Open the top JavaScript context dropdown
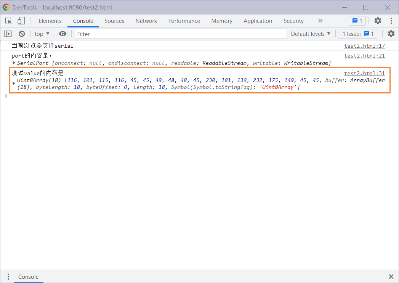 42,34
